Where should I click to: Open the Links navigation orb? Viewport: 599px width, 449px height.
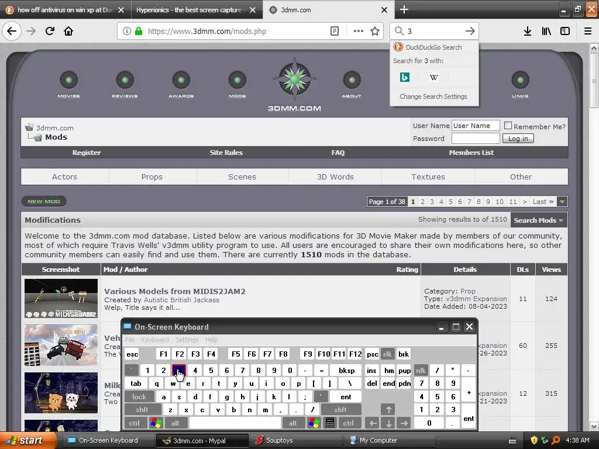520,80
